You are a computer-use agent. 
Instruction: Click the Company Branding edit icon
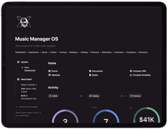pos(131,75)
